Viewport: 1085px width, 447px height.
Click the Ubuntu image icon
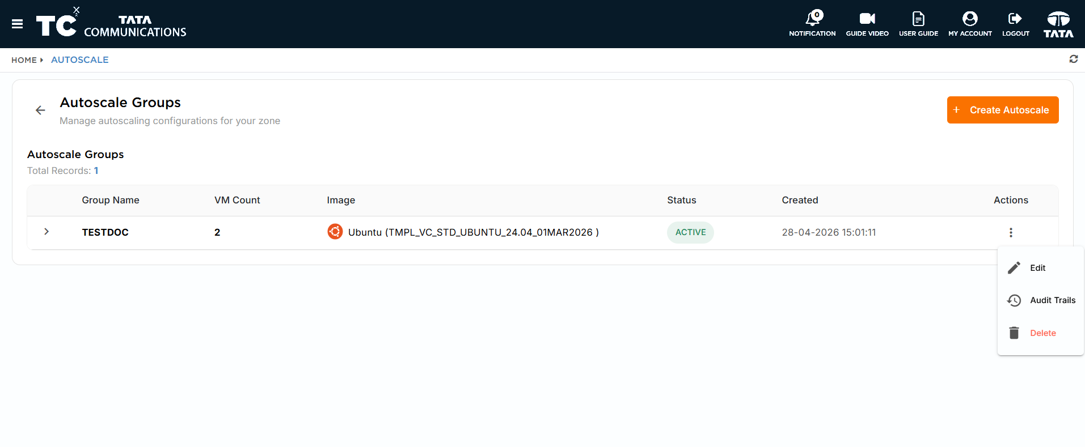(335, 232)
